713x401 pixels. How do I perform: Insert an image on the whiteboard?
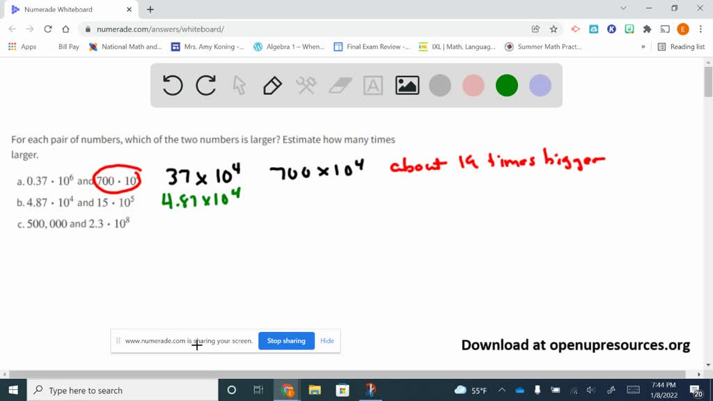pyautogui.click(x=407, y=85)
